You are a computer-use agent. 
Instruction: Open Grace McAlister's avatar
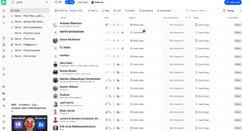click(x=56, y=40)
